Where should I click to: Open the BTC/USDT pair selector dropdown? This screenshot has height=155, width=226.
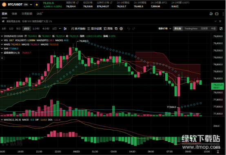31,4
